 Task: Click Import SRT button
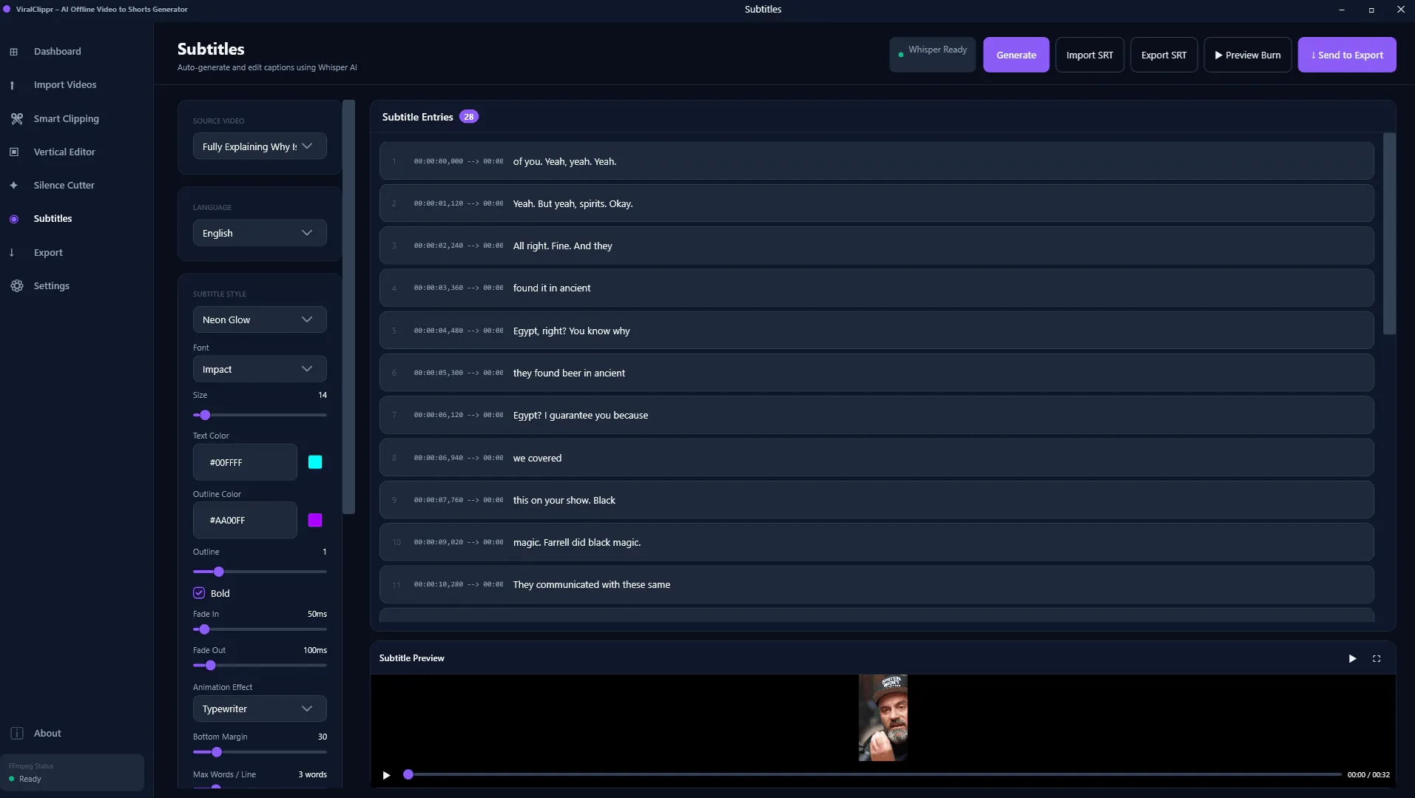click(x=1090, y=55)
